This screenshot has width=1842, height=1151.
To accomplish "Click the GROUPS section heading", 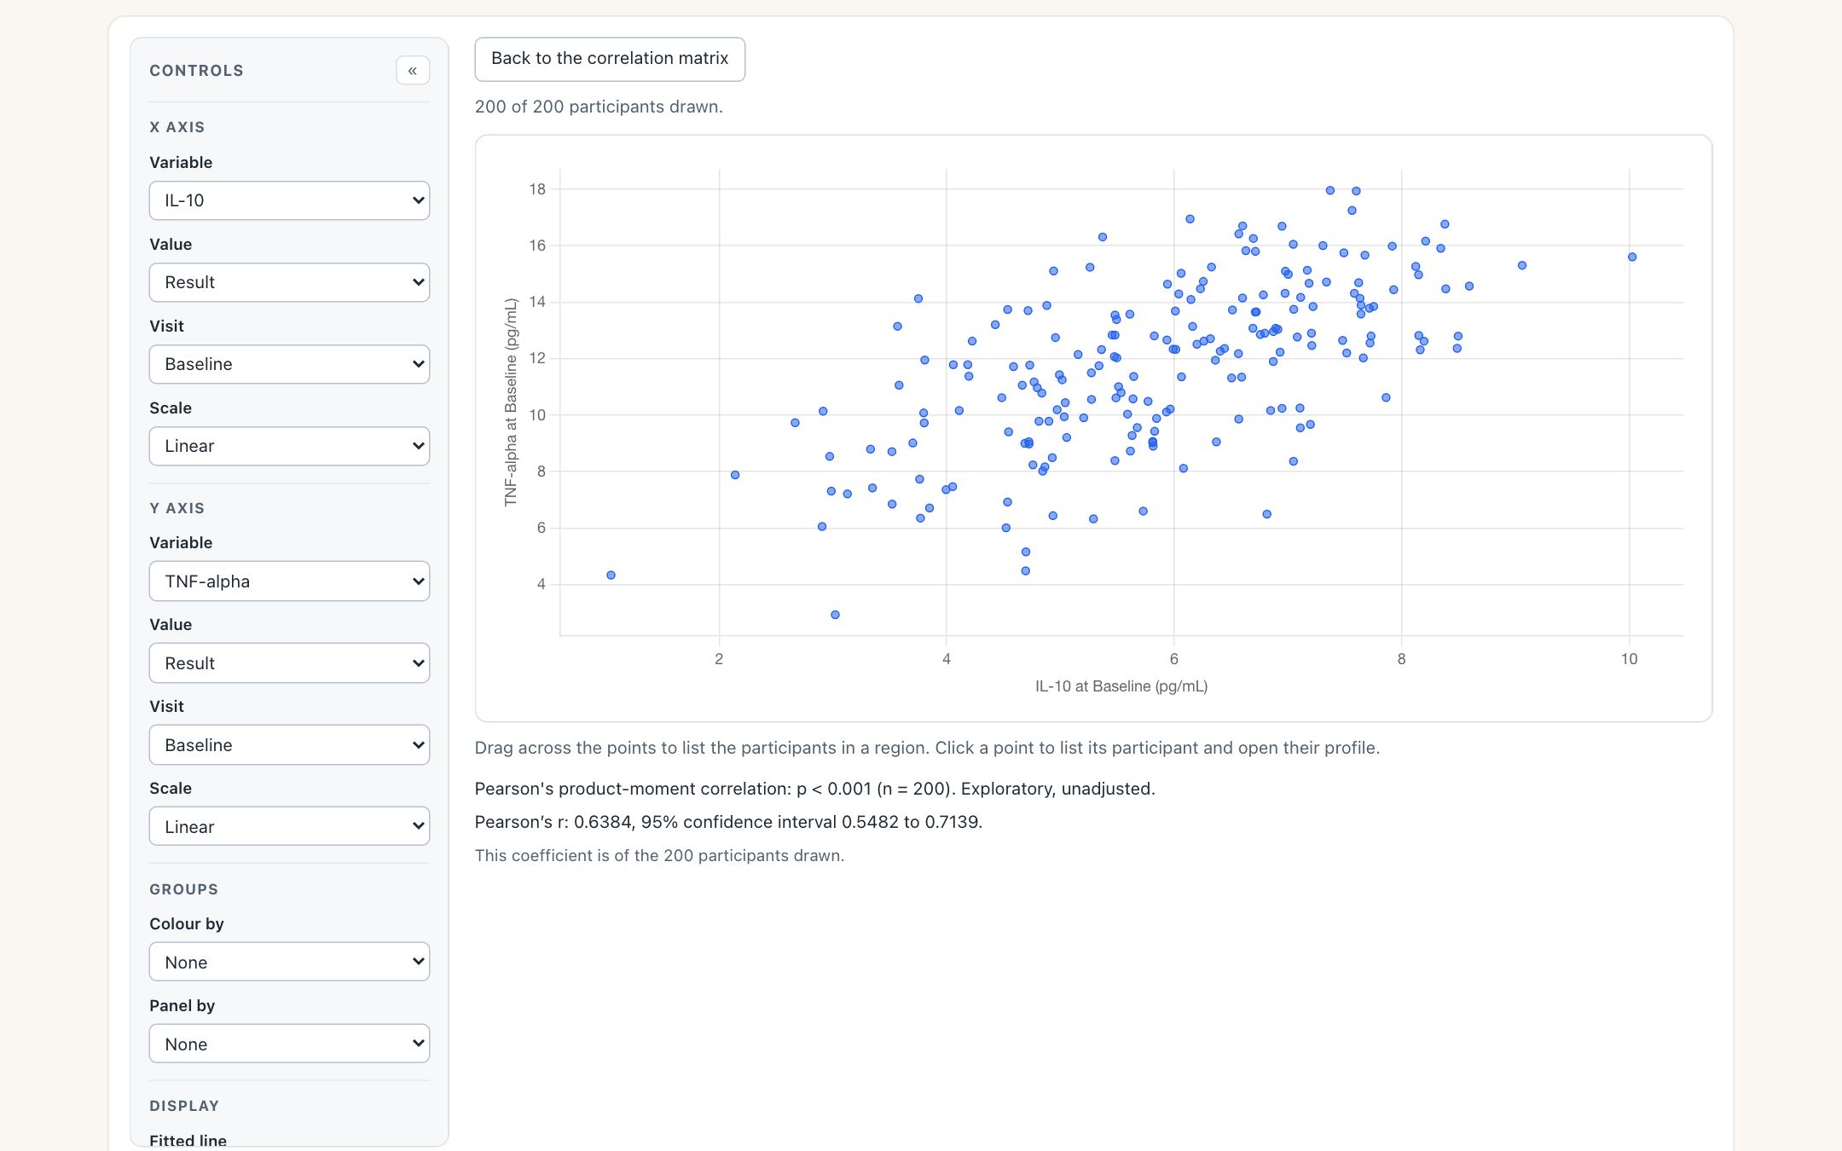I will click(x=184, y=889).
